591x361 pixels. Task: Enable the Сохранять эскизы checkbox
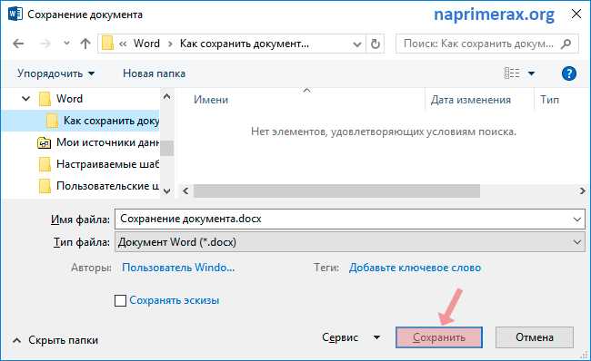click(120, 300)
